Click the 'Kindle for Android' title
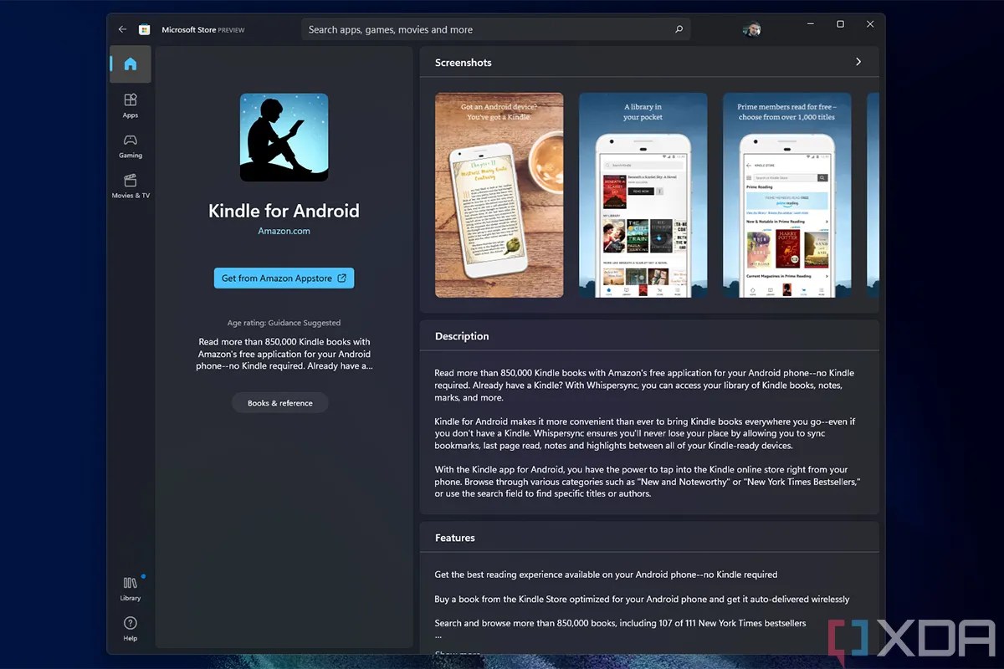This screenshot has width=1004, height=669. [284, 211]
